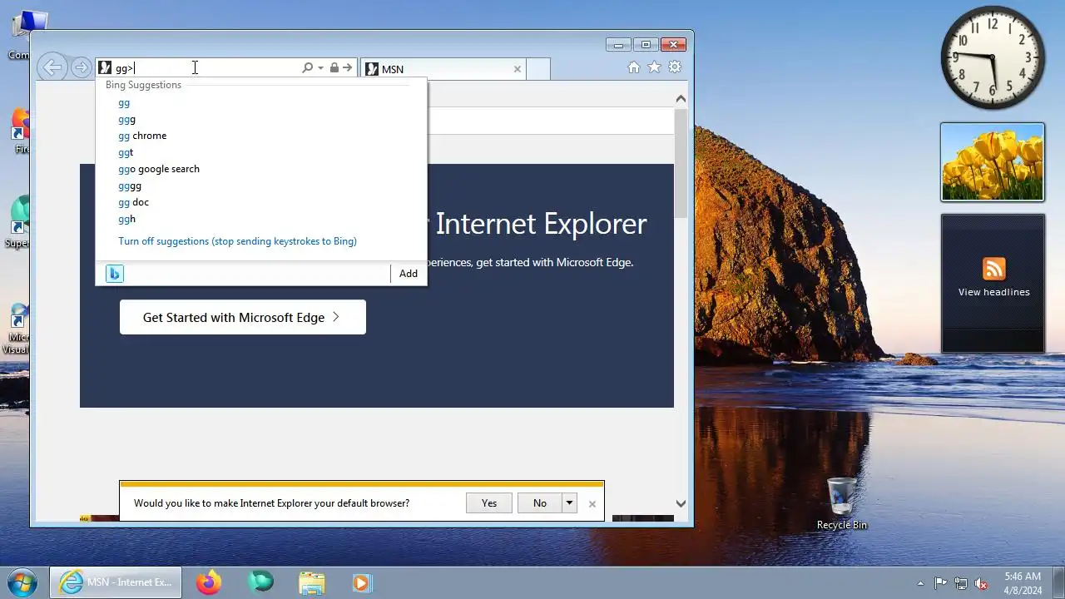Click MSN - Internet Explorer taskbar button
This screenshot has width=1065, height=599.
coord(116,582)
